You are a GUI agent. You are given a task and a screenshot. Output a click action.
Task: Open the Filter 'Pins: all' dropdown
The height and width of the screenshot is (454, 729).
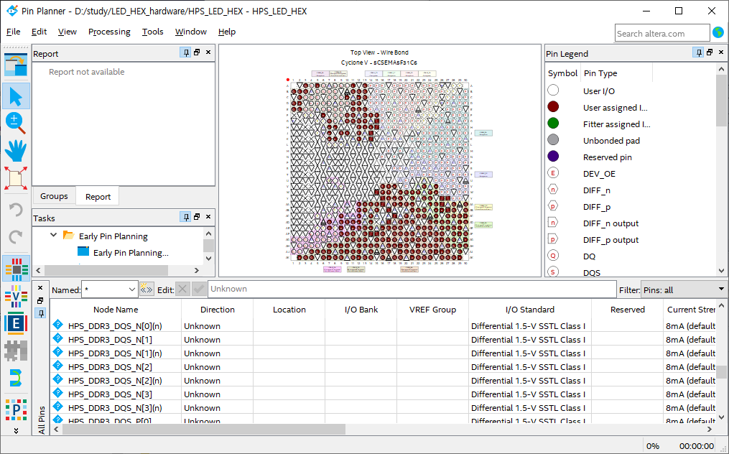pos(683,289)
